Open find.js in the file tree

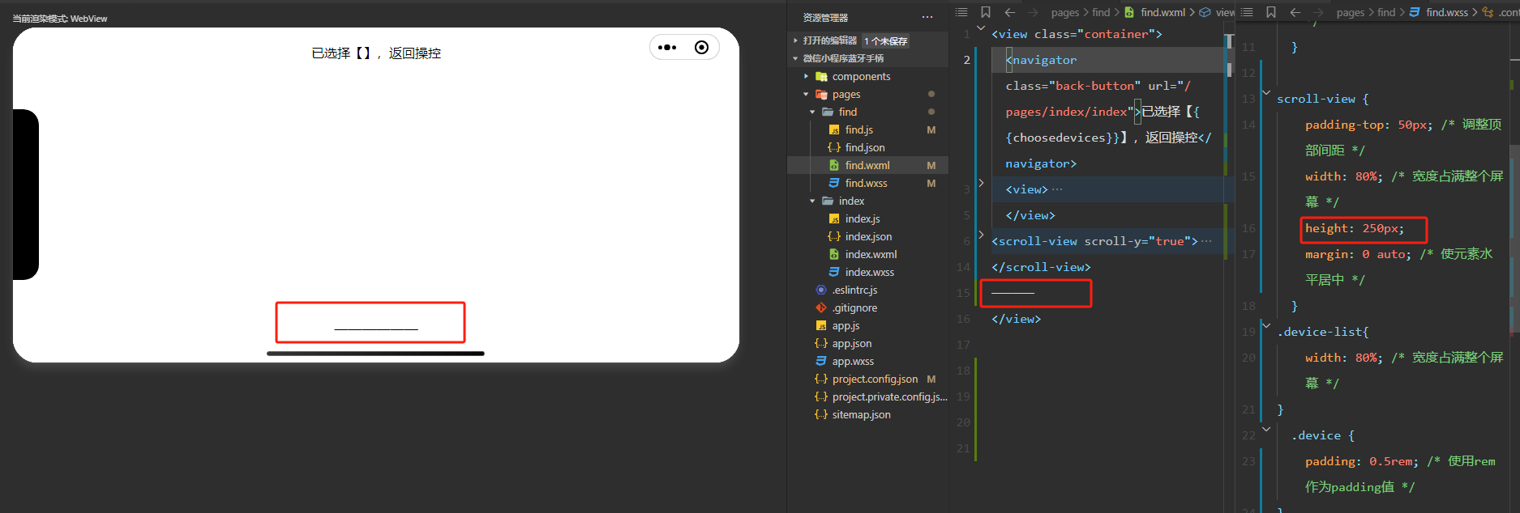click(859, 130)
